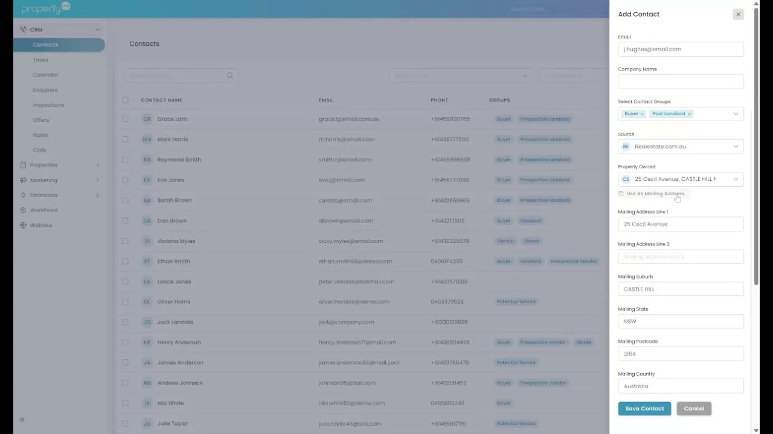Image resolution: width=773 pixels, height=434 pixels.
Task: Select the Victoria Myles row checkbox
Action: pos(125,241)
